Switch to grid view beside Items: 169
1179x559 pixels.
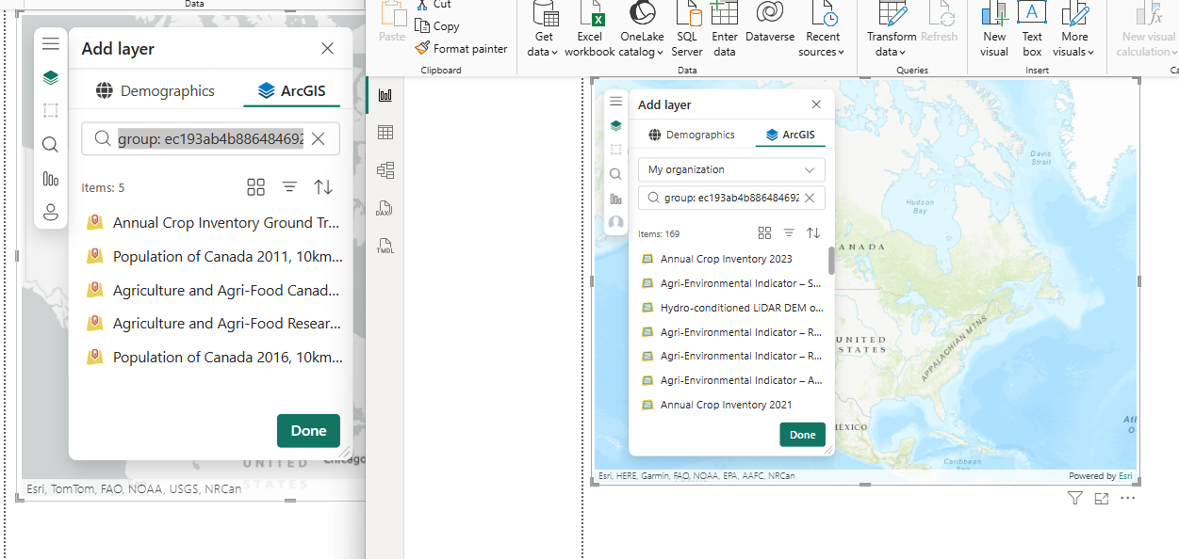pyautogui.click(x=764, y=233)
